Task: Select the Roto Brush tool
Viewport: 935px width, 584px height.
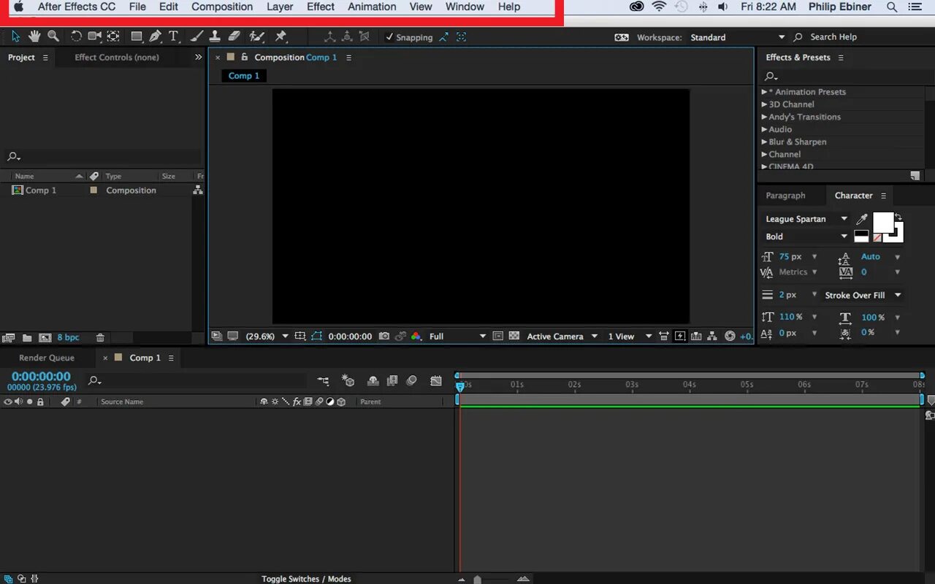Action: tap(256, 36)
